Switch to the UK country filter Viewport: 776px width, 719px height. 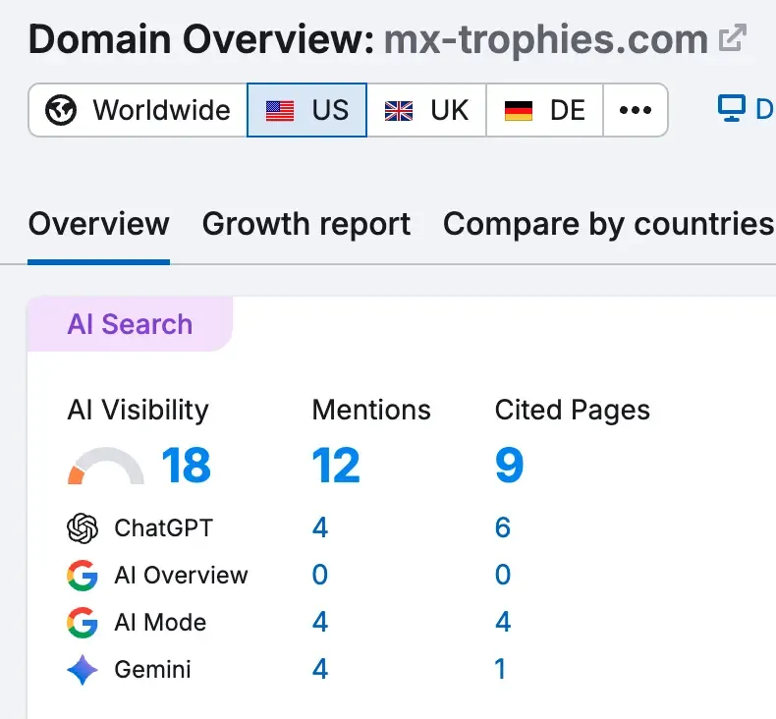(x=426, y=110)
